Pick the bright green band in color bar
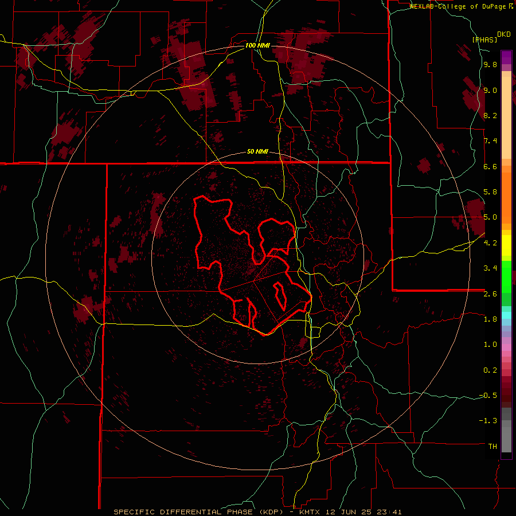This screenshot has height=516, width=516. point(506,276)
